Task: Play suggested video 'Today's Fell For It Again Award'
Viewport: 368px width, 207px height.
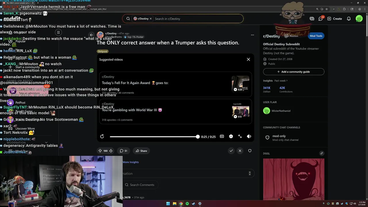Action: click(x=176, y=85)
